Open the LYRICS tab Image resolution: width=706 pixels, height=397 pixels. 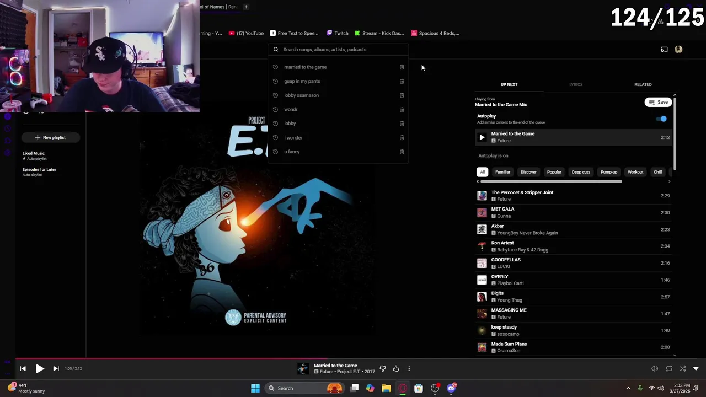tap(576, 84)
